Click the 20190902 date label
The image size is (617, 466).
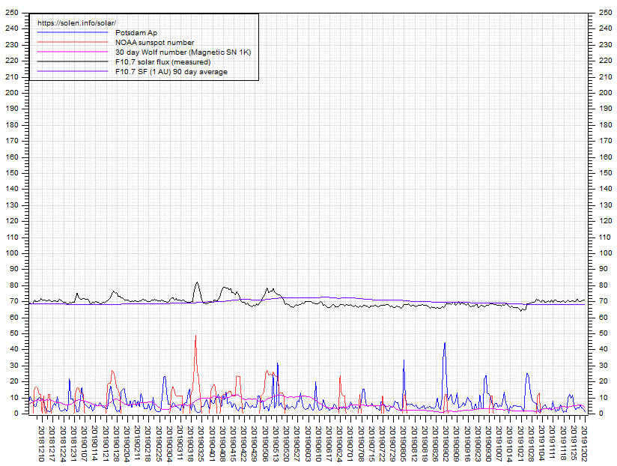446,444
